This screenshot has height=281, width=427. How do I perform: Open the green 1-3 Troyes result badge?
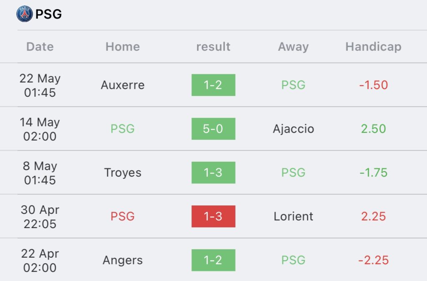[x=213, y=173]
